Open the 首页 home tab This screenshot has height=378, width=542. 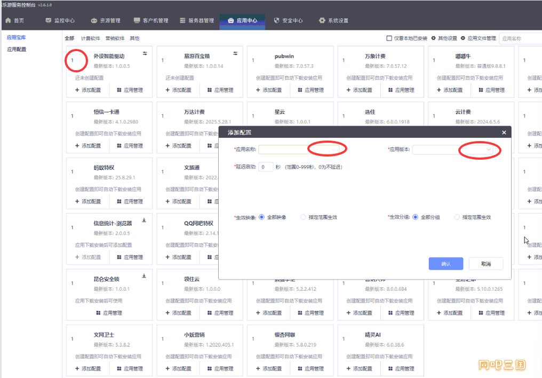click(x=15, y=21)
